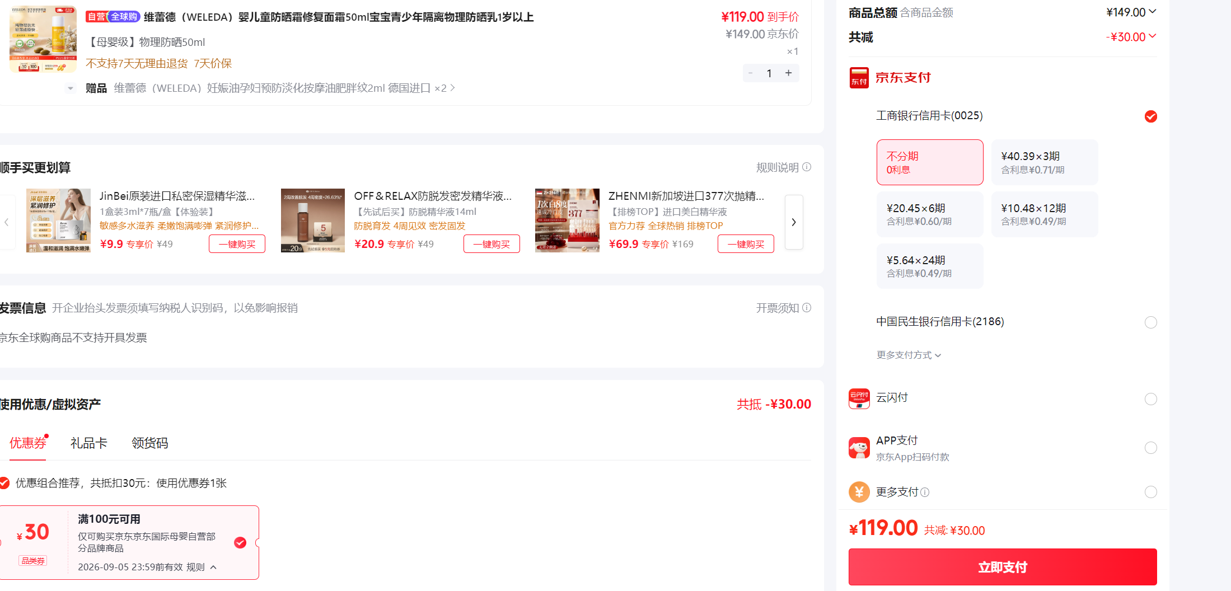Click 一键购买 for ZHENMI serum
The height and width of the screenshot is (591, 1231).
746,244
